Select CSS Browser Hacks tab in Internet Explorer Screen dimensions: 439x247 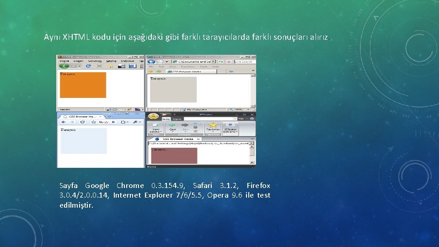point(191,72)
